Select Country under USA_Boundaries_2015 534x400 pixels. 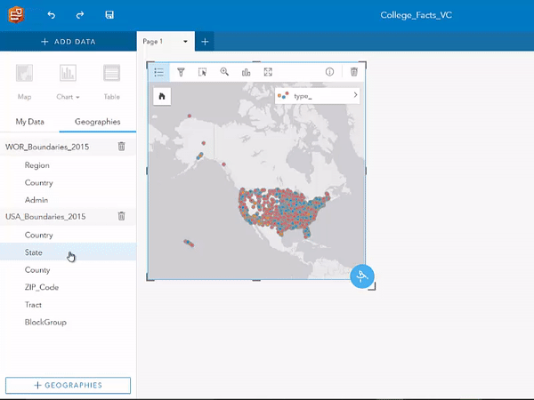[39, 235]
